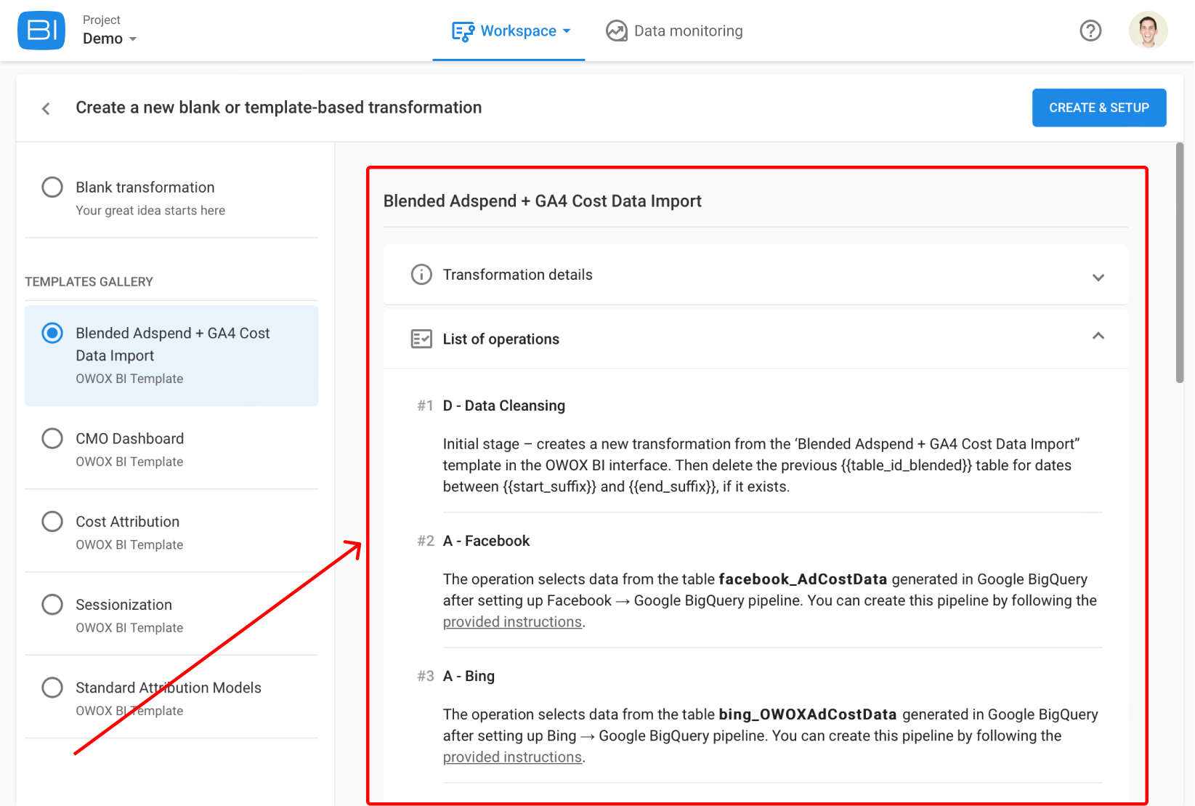
Task: Click the OWOX BI logo icon
Action: pyautogui.click(x=41, y=31)
